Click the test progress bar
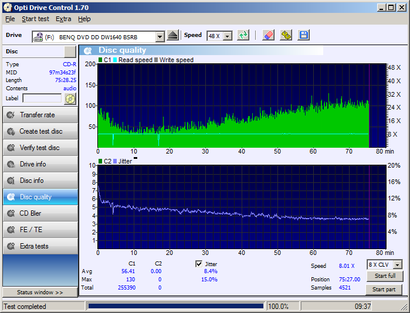This screenshot has height=313, width=410. (x=176, y=306)
